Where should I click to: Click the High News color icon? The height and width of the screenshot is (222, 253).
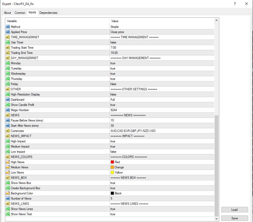[8, 162]
